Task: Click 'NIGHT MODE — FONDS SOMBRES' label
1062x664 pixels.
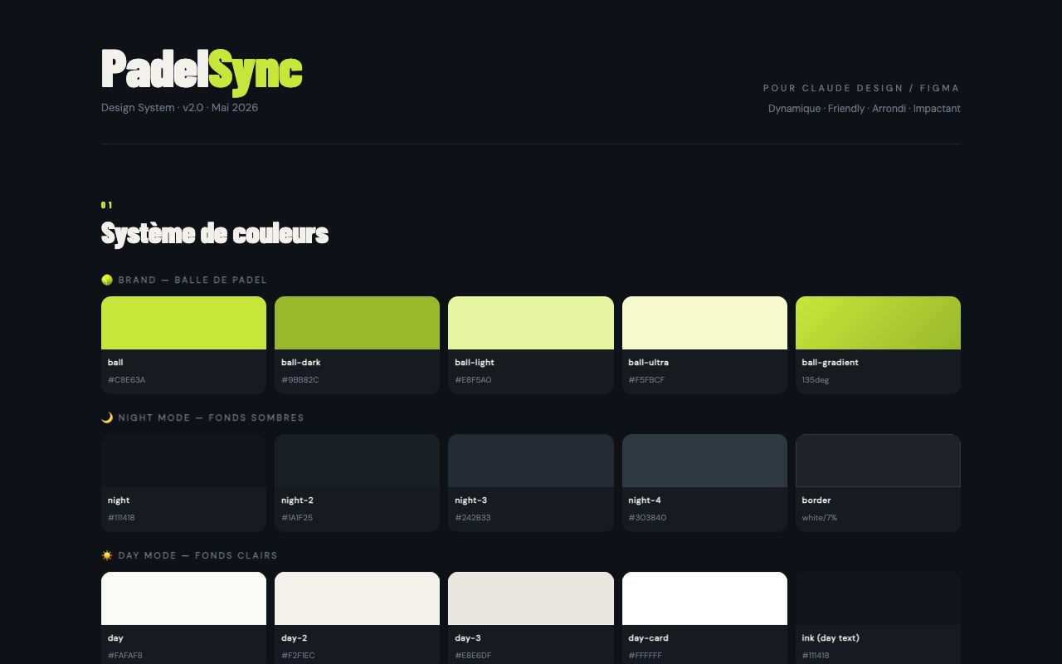Action: click(212, 417)
